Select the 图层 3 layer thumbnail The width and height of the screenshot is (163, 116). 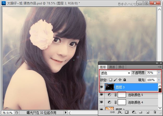(x=110, y=87)
